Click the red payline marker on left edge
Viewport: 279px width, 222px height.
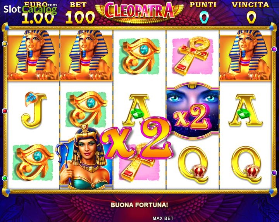coord(5,111)
